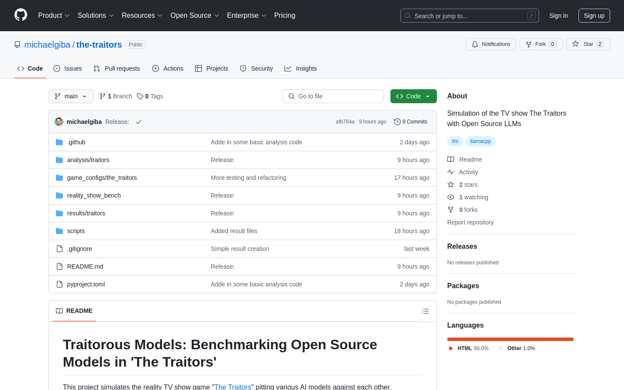Open the 'Added result files' commit message
624x390 pixels.
[234, 231]
